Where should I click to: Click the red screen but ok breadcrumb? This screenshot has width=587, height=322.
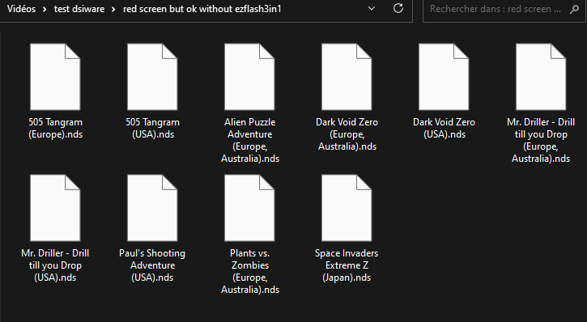pos(202,9)
